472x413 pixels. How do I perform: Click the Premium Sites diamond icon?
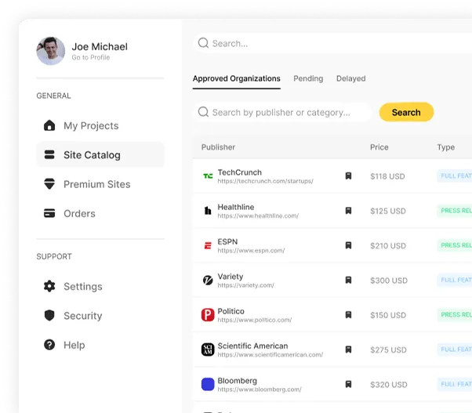49,184
